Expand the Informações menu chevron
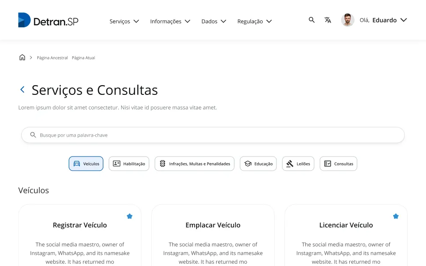This screenshot has height=266, width=426. point(187,21)
